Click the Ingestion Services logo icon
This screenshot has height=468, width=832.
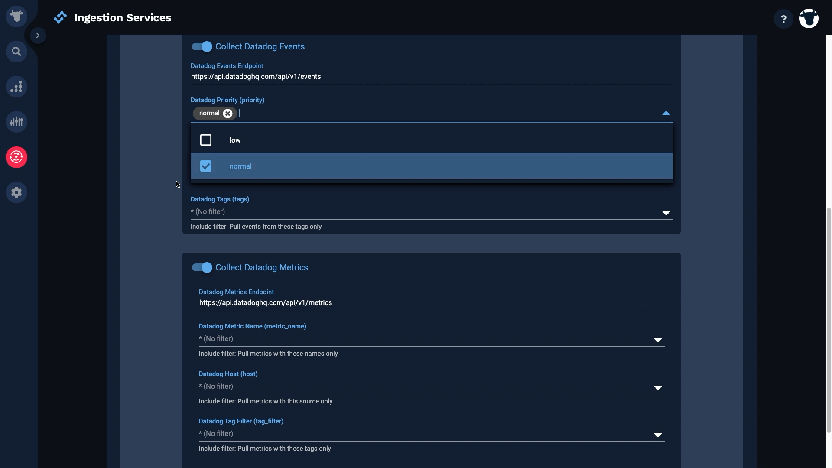[60, 18]
